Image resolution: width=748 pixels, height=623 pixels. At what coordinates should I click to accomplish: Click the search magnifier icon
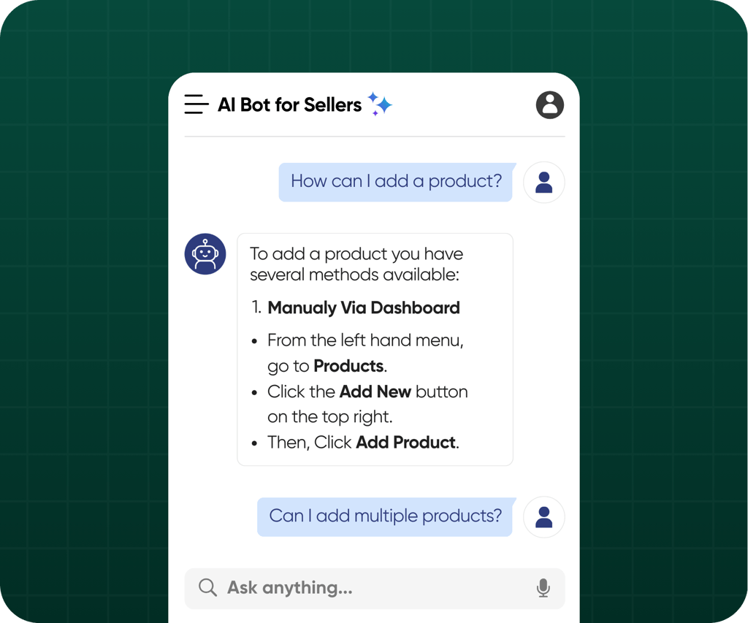[208, 588]
